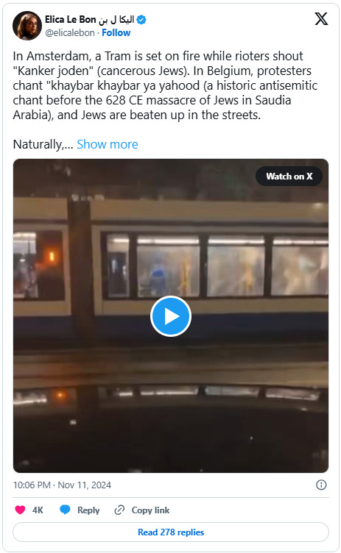This screenshot has width=341, height=553.
Task: Like the post with heart icon
Action: tap(20, 510)
